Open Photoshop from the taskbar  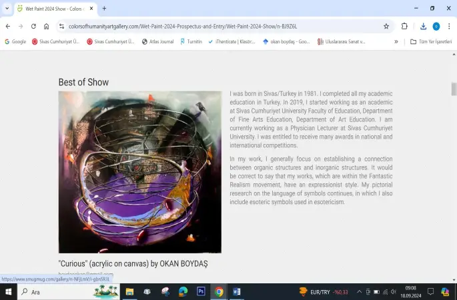pos(201,291)
